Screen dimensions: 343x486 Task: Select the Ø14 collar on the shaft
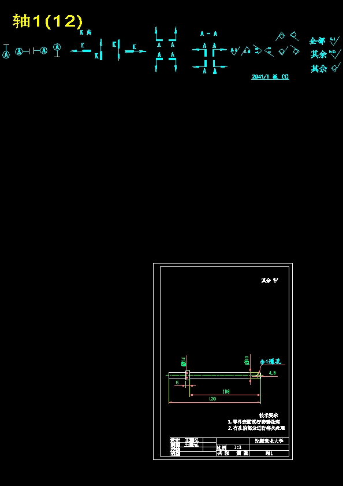pos(187,375)
